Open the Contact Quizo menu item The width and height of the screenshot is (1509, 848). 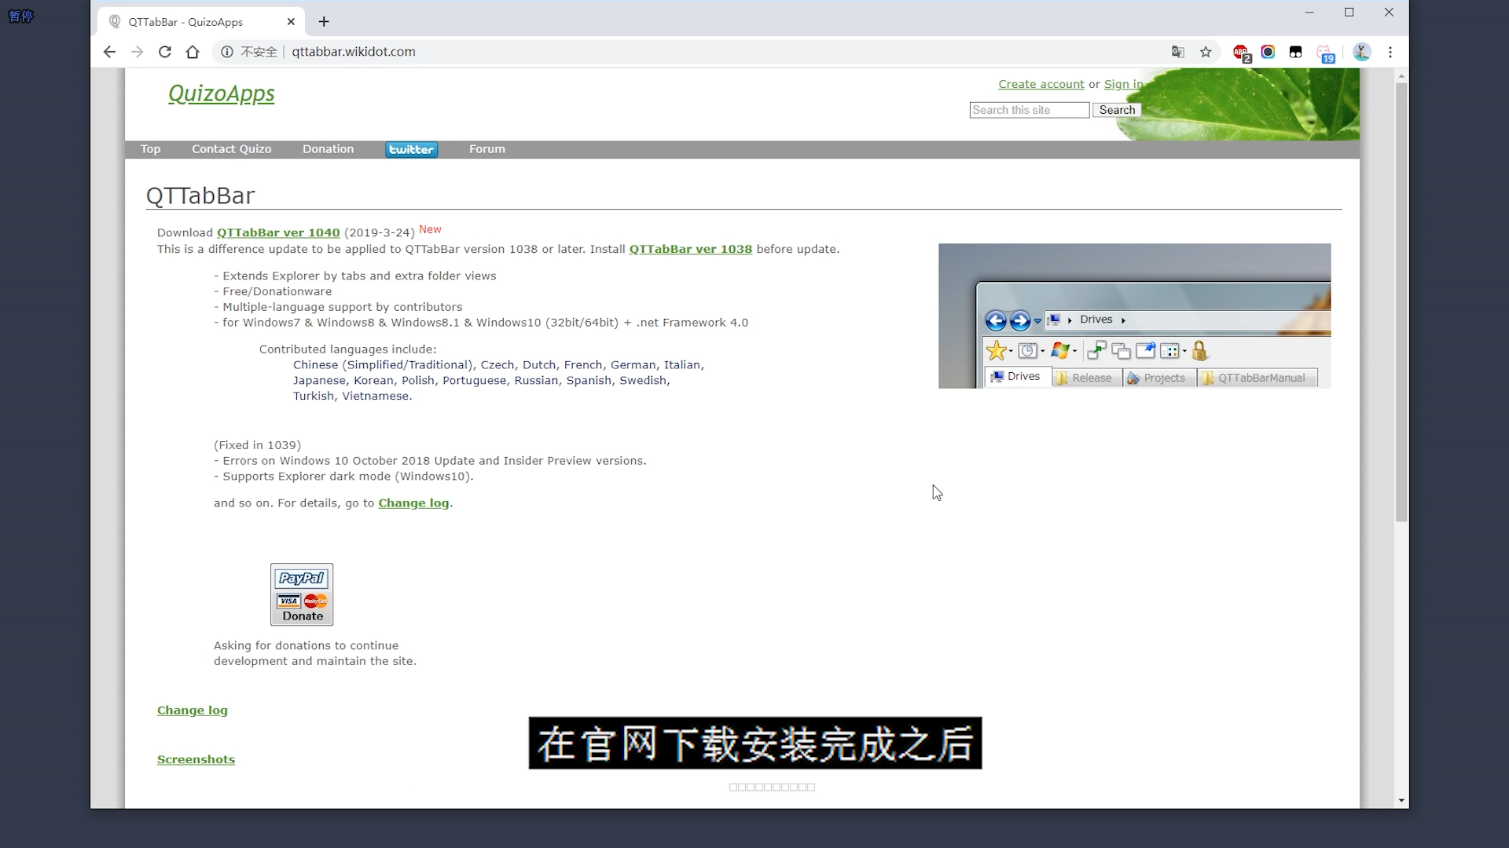tap(231, 149)
